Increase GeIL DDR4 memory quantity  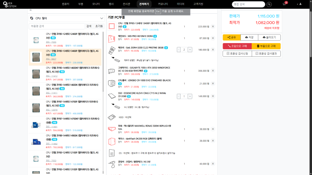pyautogui.click(x=190, y=50)
